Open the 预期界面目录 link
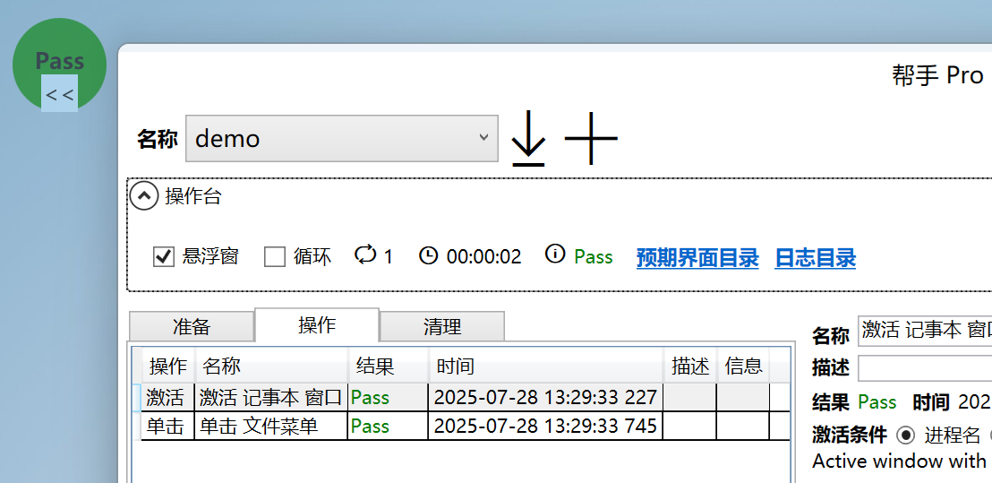Screen dimensions: 992x483 (x=697, y=258)
